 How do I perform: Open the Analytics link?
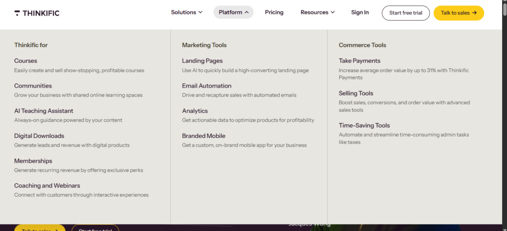pos(195,111)
